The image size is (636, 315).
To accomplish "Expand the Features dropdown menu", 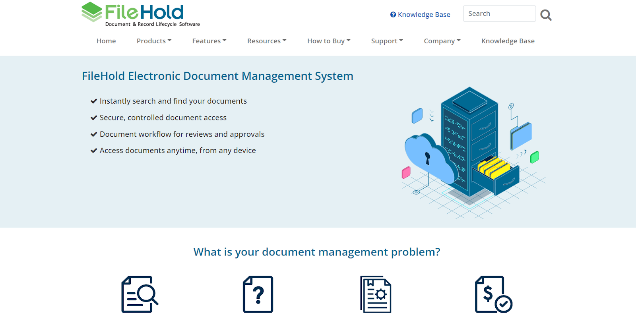I will pyautogui.click(x=209, y=41).
